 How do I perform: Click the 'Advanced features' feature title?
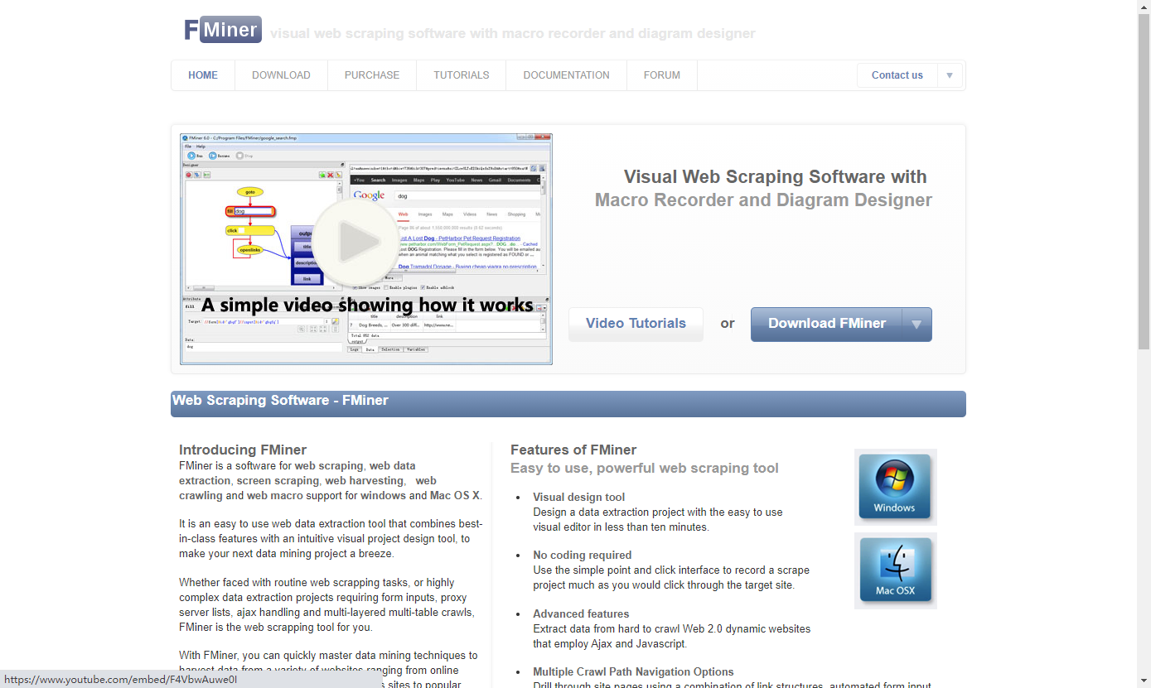click(x=581, y=614)
